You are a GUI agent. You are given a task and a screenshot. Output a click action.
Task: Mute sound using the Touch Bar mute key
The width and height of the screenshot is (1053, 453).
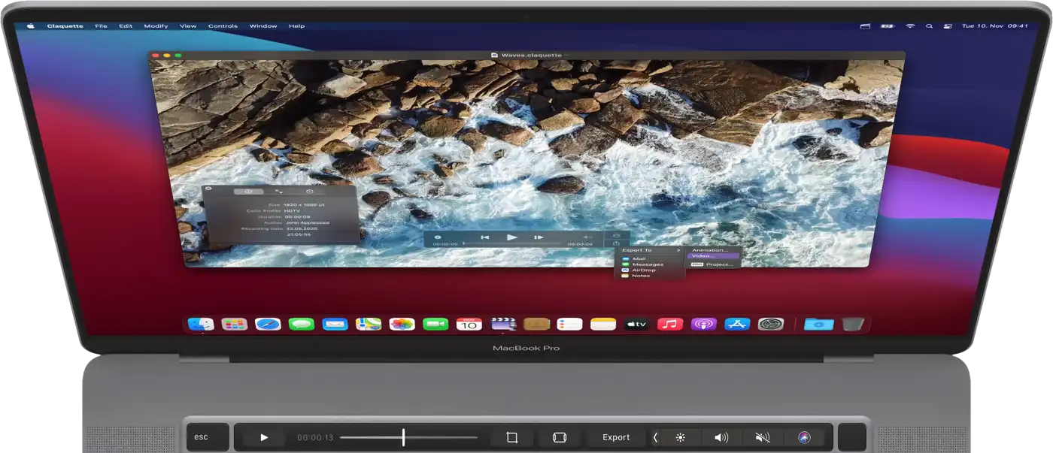(x=762, y=437)
